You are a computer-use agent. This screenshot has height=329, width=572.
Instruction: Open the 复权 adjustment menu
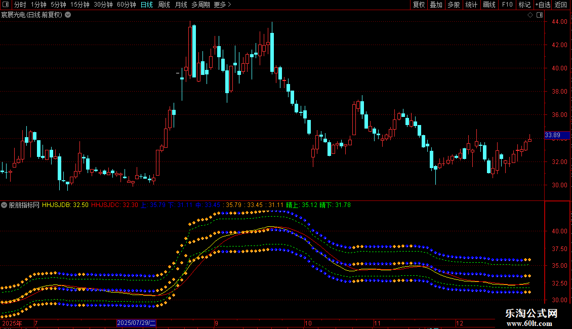click(419, 5)
